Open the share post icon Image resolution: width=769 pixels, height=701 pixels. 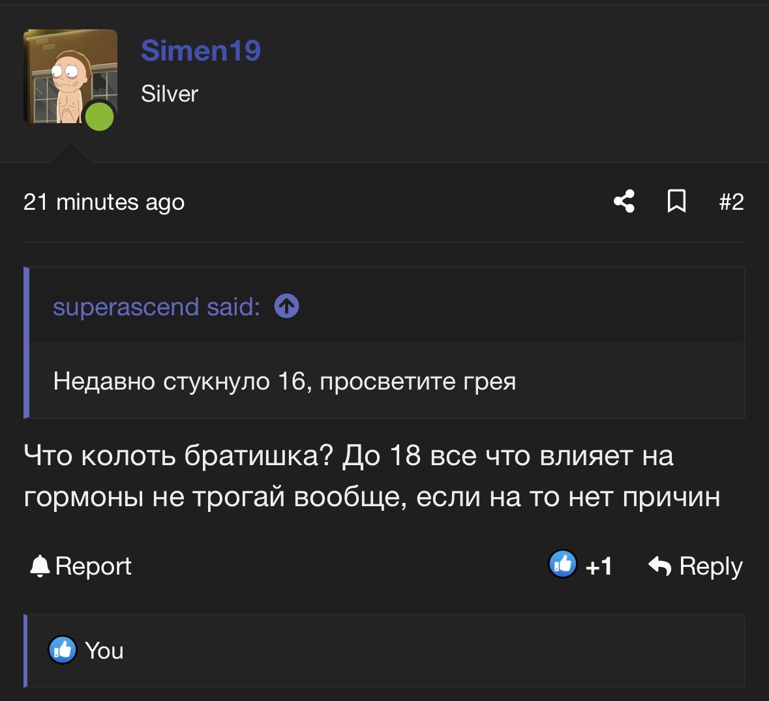pos(624,201)
